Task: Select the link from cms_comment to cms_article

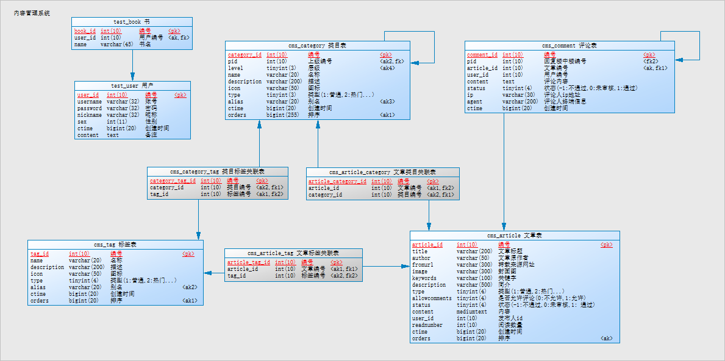Action: point(504,172)
